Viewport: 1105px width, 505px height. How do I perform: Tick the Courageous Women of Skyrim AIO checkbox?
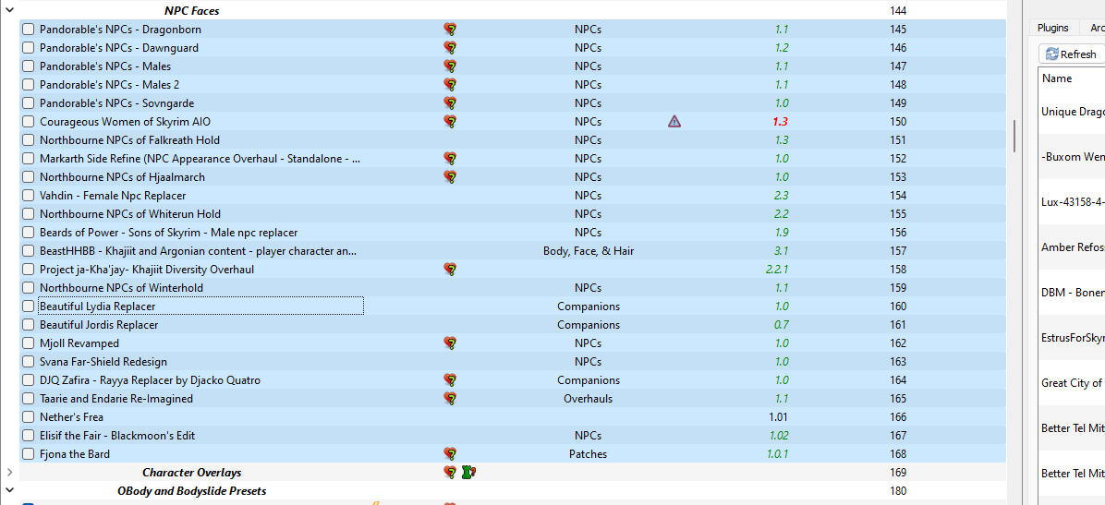coord(29,121)
